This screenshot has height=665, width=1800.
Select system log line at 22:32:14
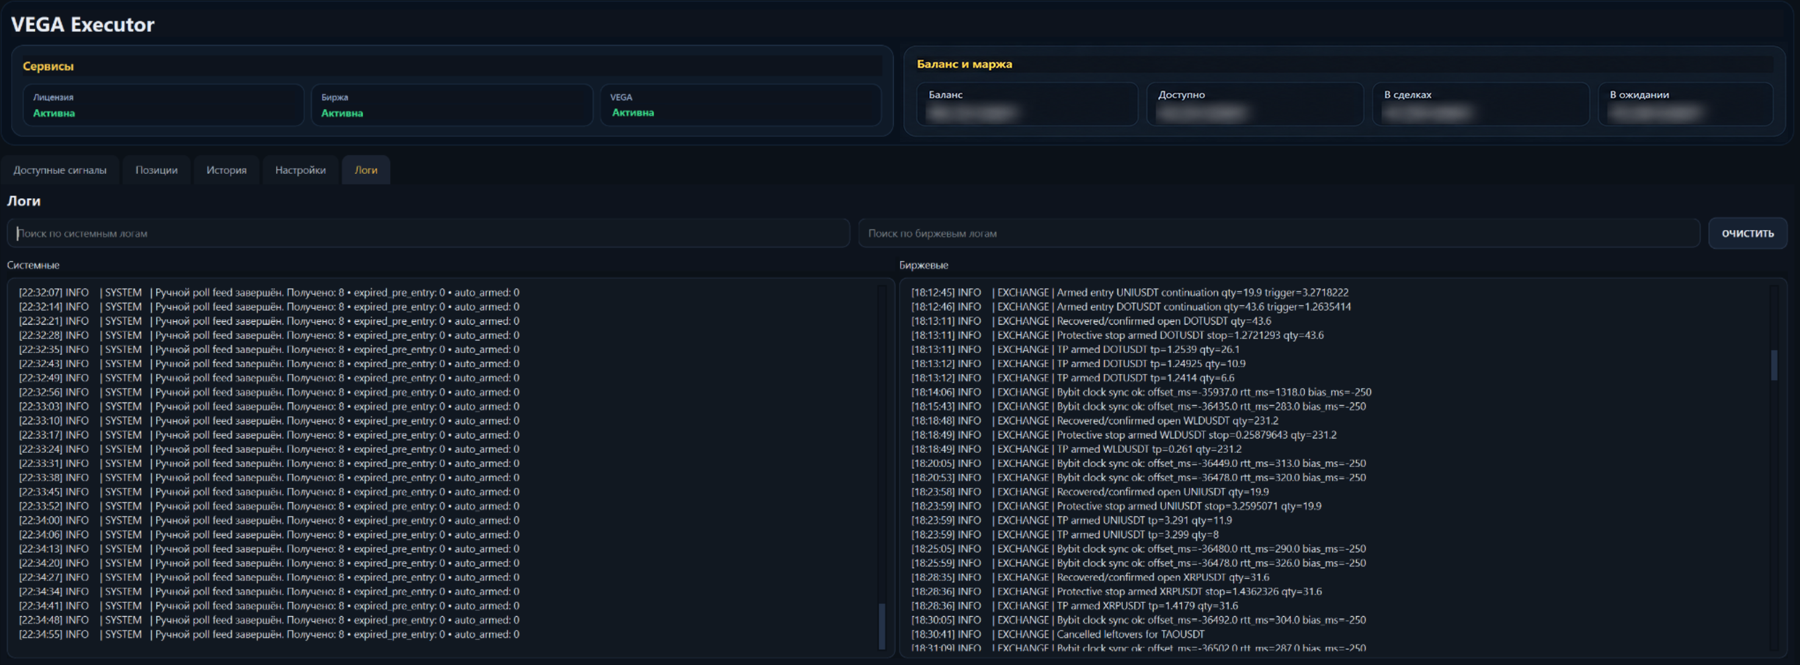point(269,307)
